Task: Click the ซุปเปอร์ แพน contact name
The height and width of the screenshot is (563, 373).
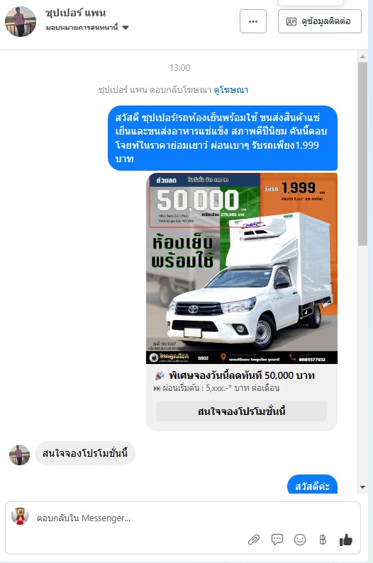Action: 76,13
